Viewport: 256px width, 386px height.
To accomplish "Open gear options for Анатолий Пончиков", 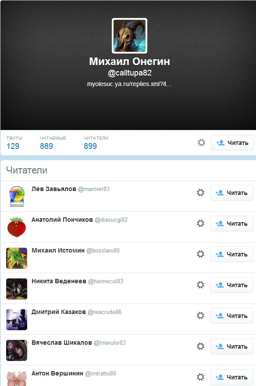I will pos(200,223).
